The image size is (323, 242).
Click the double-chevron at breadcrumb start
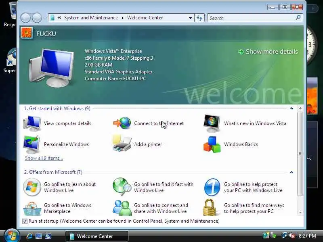pyautogui.click(x=59, y=18)
